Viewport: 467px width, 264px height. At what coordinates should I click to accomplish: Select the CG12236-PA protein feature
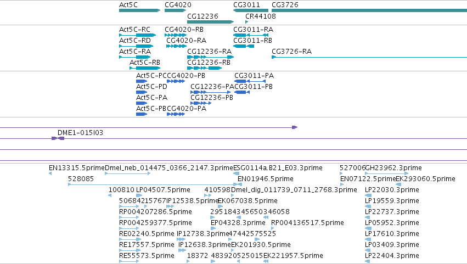[x=211, y=92]
